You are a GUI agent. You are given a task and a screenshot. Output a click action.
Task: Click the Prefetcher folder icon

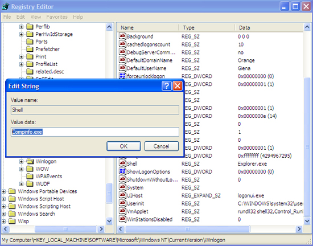pyautogui.click(x=30, y=49)
